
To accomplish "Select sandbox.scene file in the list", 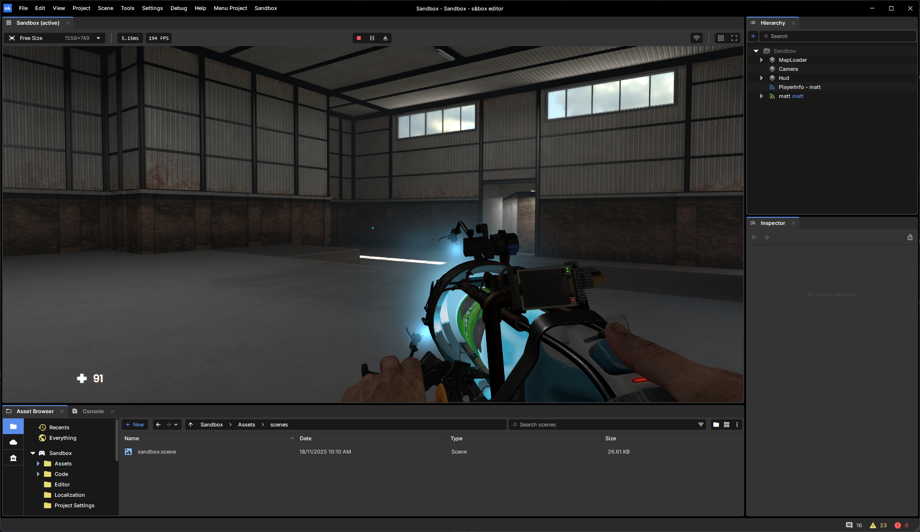I will coord(157,452).
